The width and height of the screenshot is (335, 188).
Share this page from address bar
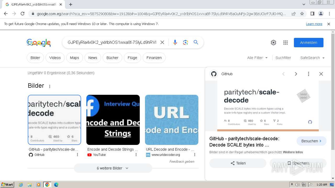click(x=294, y=14)
